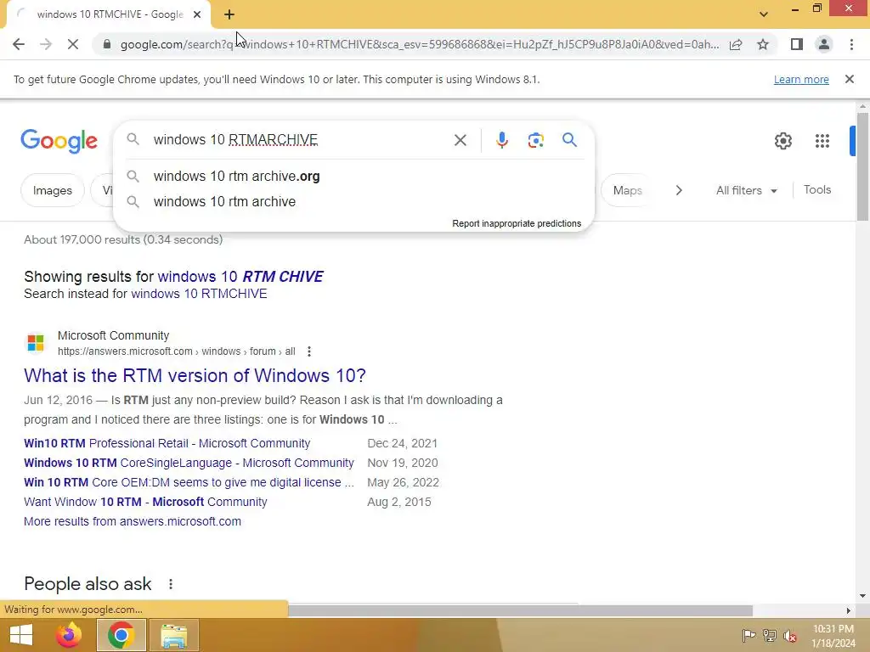Open the Google apps grid
Image resolution: width=870 pixels, height=652 pixels.
pyautogui.click(x=822, y=141)
